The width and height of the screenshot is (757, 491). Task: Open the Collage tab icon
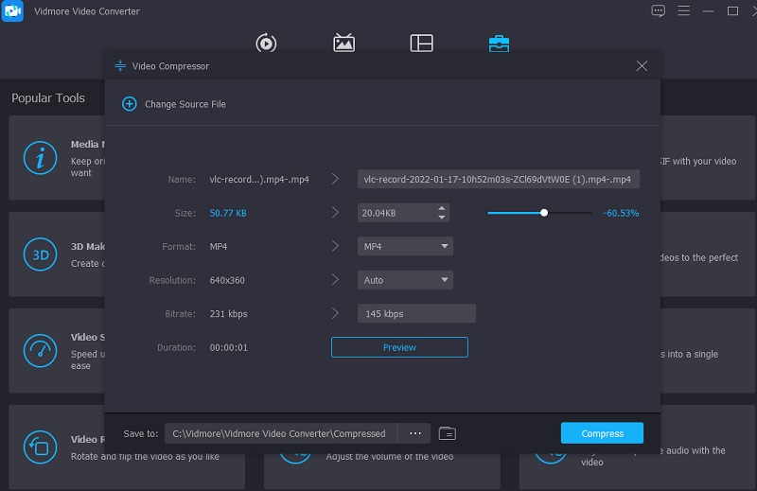pos(421,44)
